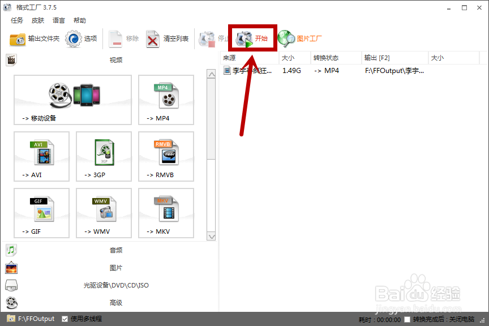Open Picture Factory (图片工厂)
489x326 pixels.
click(x=300, y=38)
